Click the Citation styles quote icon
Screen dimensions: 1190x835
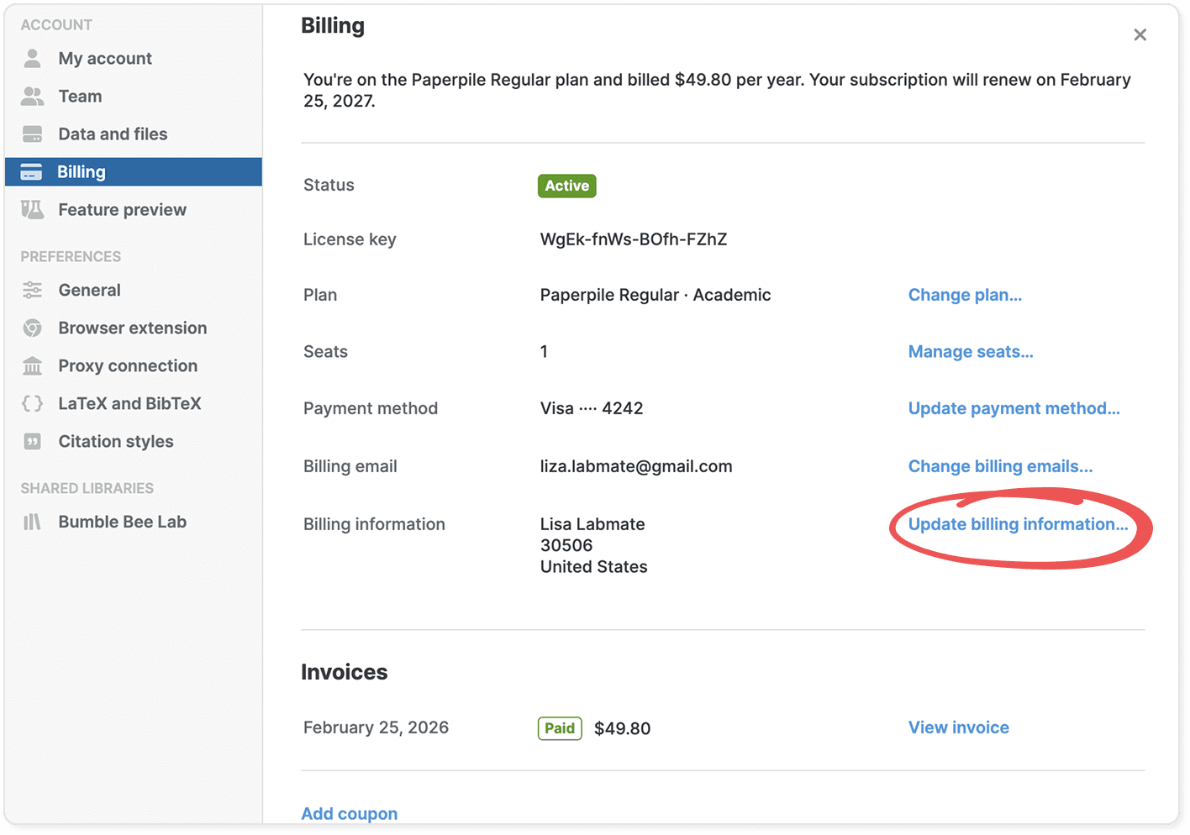pos(33,442)
